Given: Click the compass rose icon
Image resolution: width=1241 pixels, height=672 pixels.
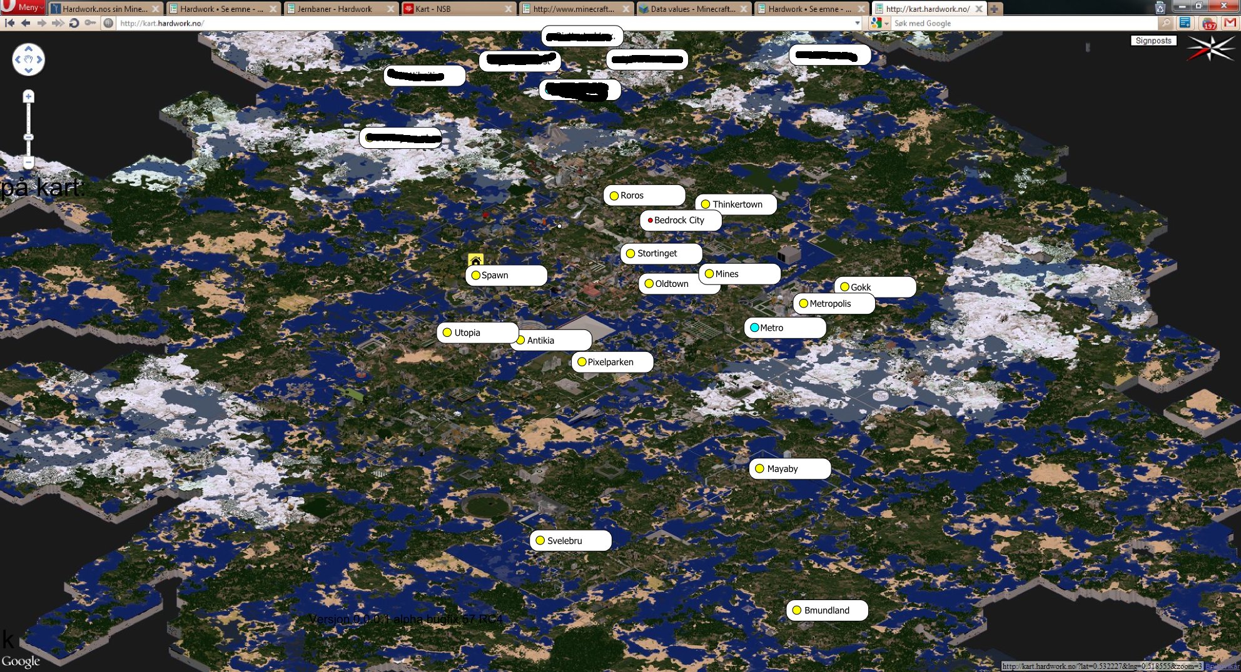Looking at the screenshot, I should [x=1211, y=48].
